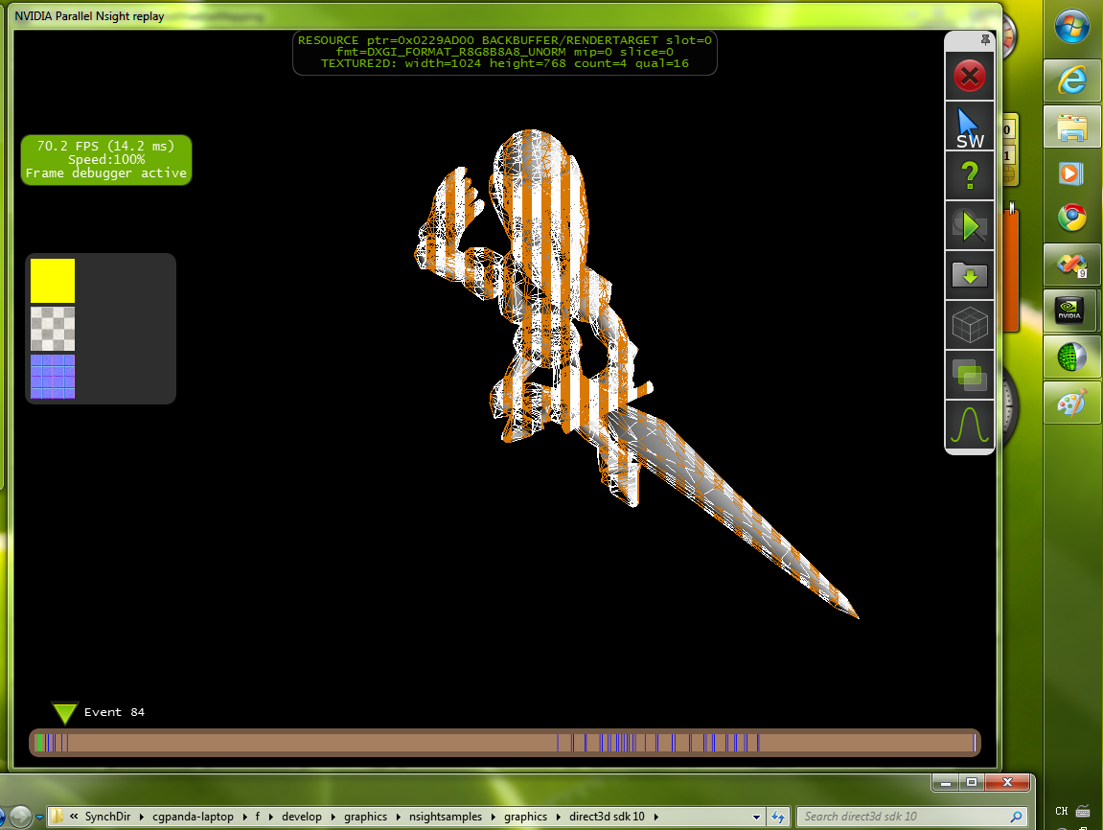Open Windows Explorer from taskbar
Viewport: 1103px width, 830px height.
pyautogui.click(x=1071, y=127)
